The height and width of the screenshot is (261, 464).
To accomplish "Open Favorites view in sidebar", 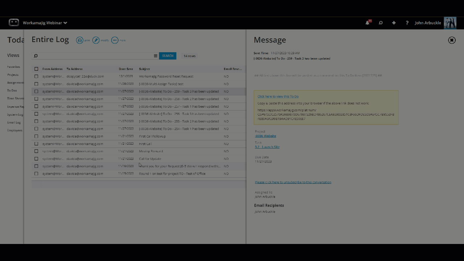I will tap(14, 67).
